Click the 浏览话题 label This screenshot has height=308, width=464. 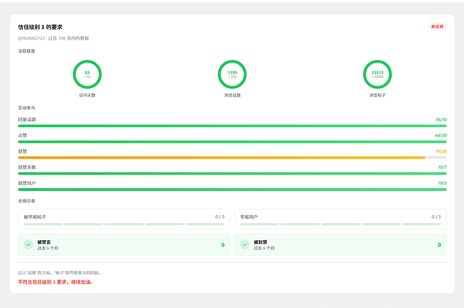pos(232,95)
